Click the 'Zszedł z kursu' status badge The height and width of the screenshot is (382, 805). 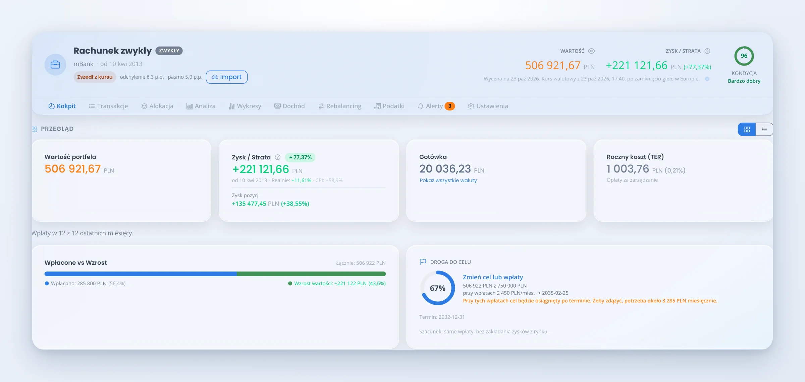pos(95,77)
